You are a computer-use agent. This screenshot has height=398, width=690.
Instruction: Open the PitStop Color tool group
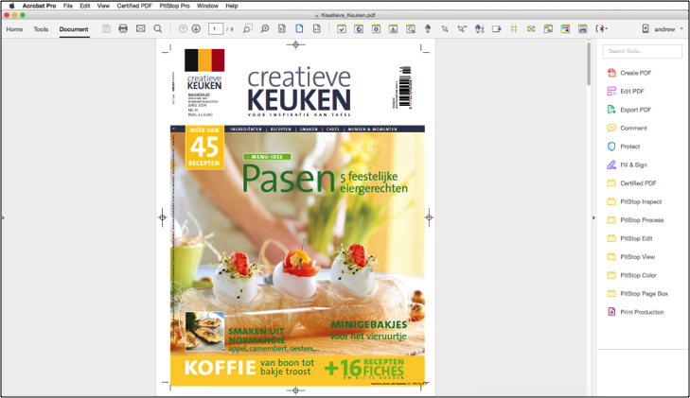(632, 275)
